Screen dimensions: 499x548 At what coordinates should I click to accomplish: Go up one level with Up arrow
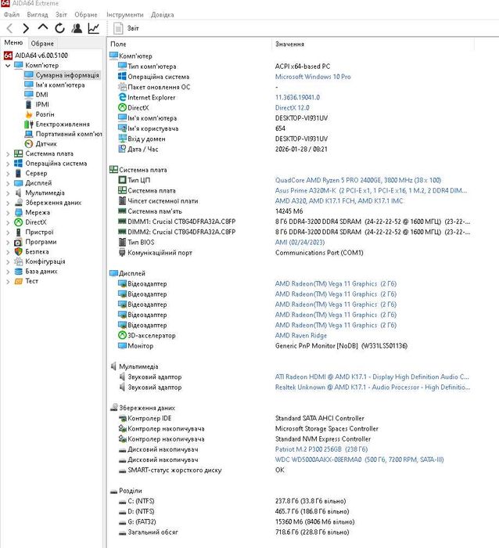(42, 27)
